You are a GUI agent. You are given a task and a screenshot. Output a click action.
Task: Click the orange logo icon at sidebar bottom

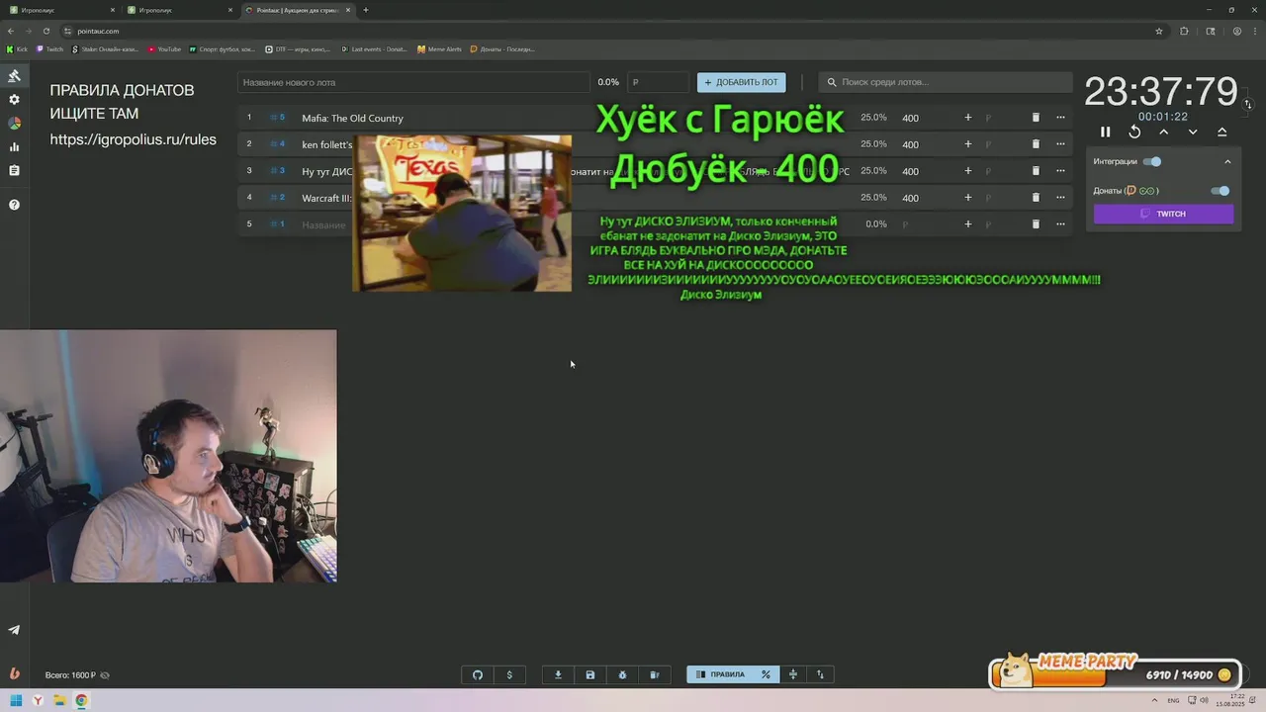tap(14, 674)
